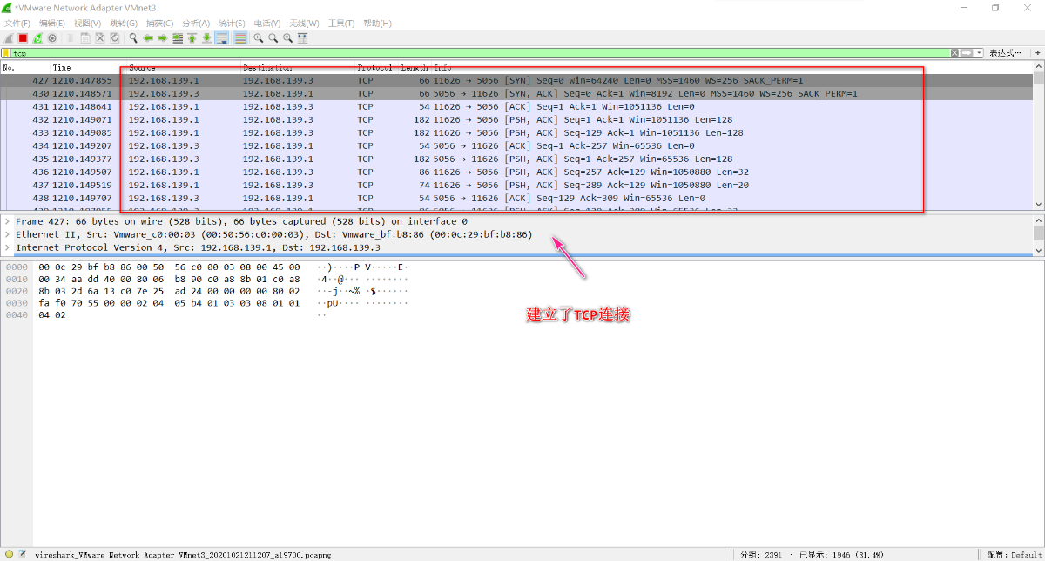Stop the running capture with red square
This screenshot has height=561, width=1045.
23,38
